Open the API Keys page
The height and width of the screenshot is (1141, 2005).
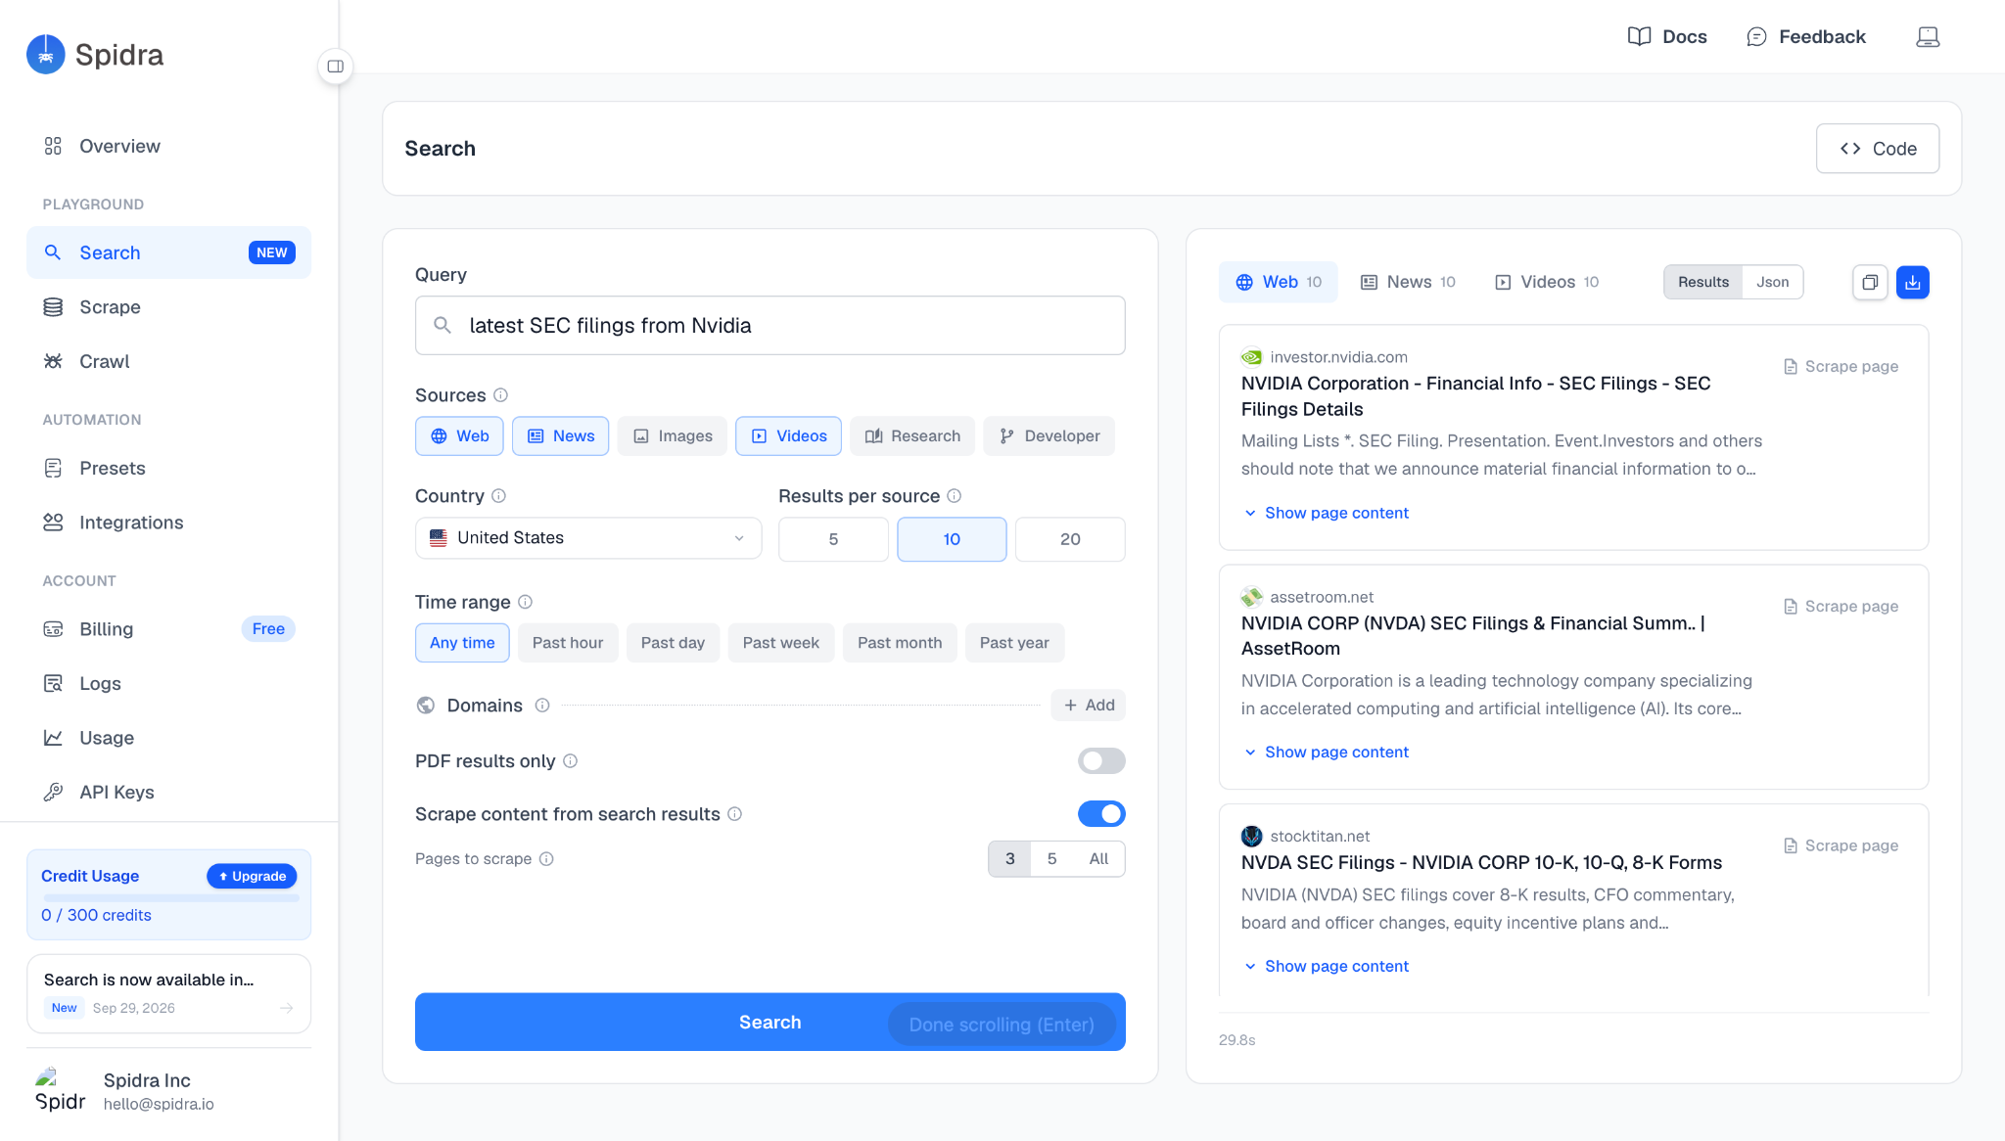click(x=168, y=792)
